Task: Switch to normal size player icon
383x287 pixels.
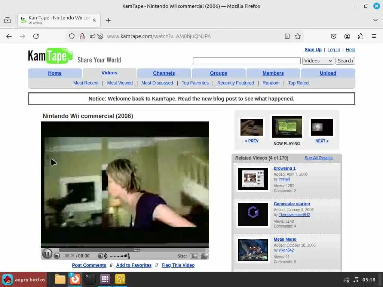Action: (x=194, y=256)
